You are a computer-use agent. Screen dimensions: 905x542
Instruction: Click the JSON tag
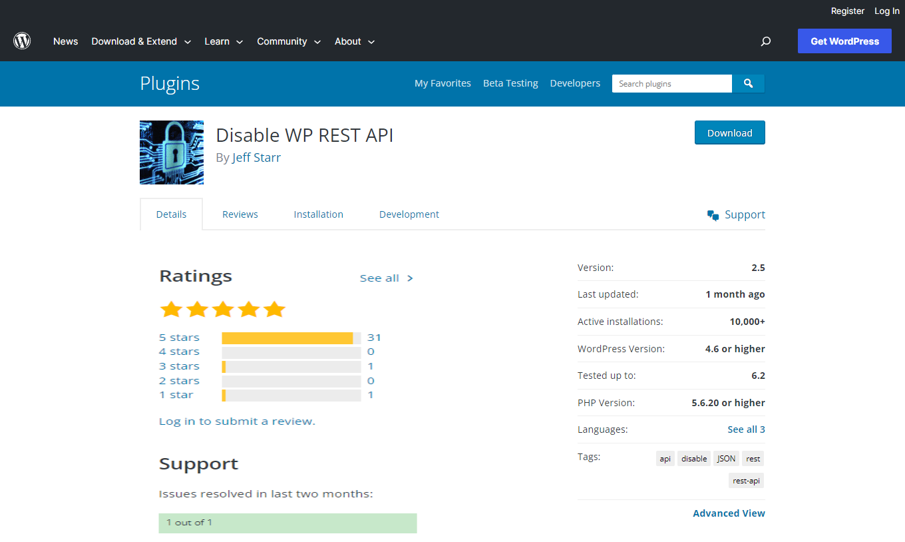[x=726, y=459]
